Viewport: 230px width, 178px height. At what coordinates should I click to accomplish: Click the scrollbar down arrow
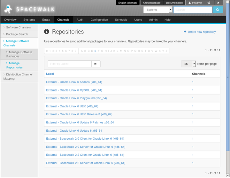pos(228,175)
